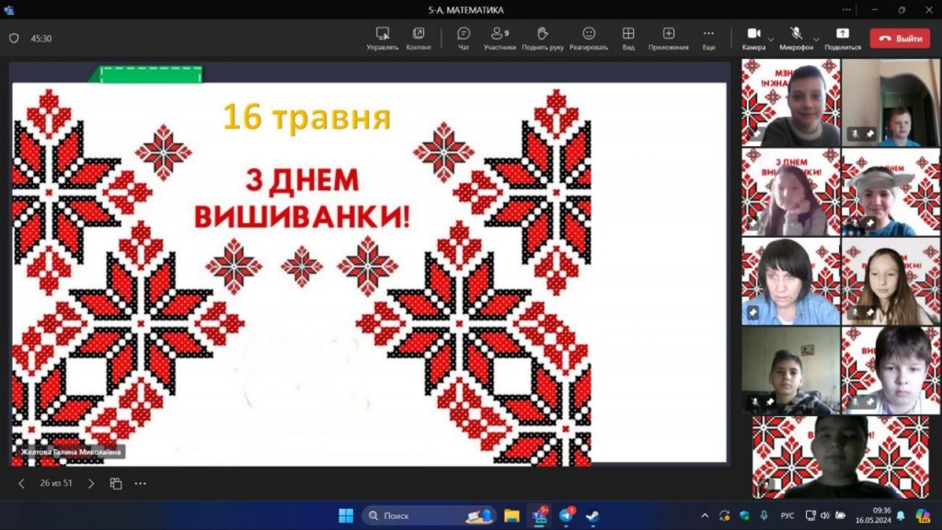
Task: Expand camera options dropdown arrow
Action: point(771,39)
